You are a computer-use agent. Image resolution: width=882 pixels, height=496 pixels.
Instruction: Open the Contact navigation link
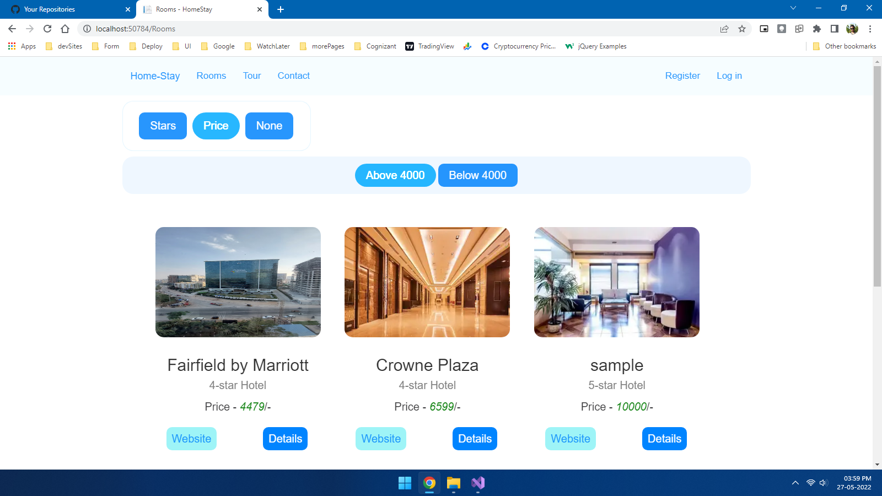click(294, 76)
